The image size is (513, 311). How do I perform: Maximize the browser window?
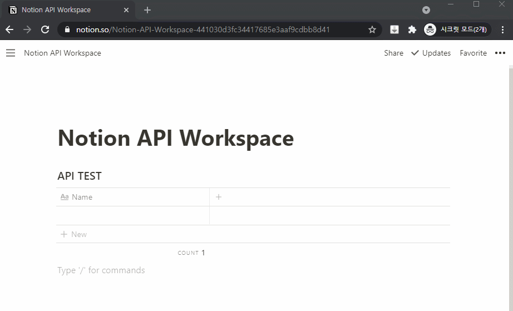[x=476, y=4]
